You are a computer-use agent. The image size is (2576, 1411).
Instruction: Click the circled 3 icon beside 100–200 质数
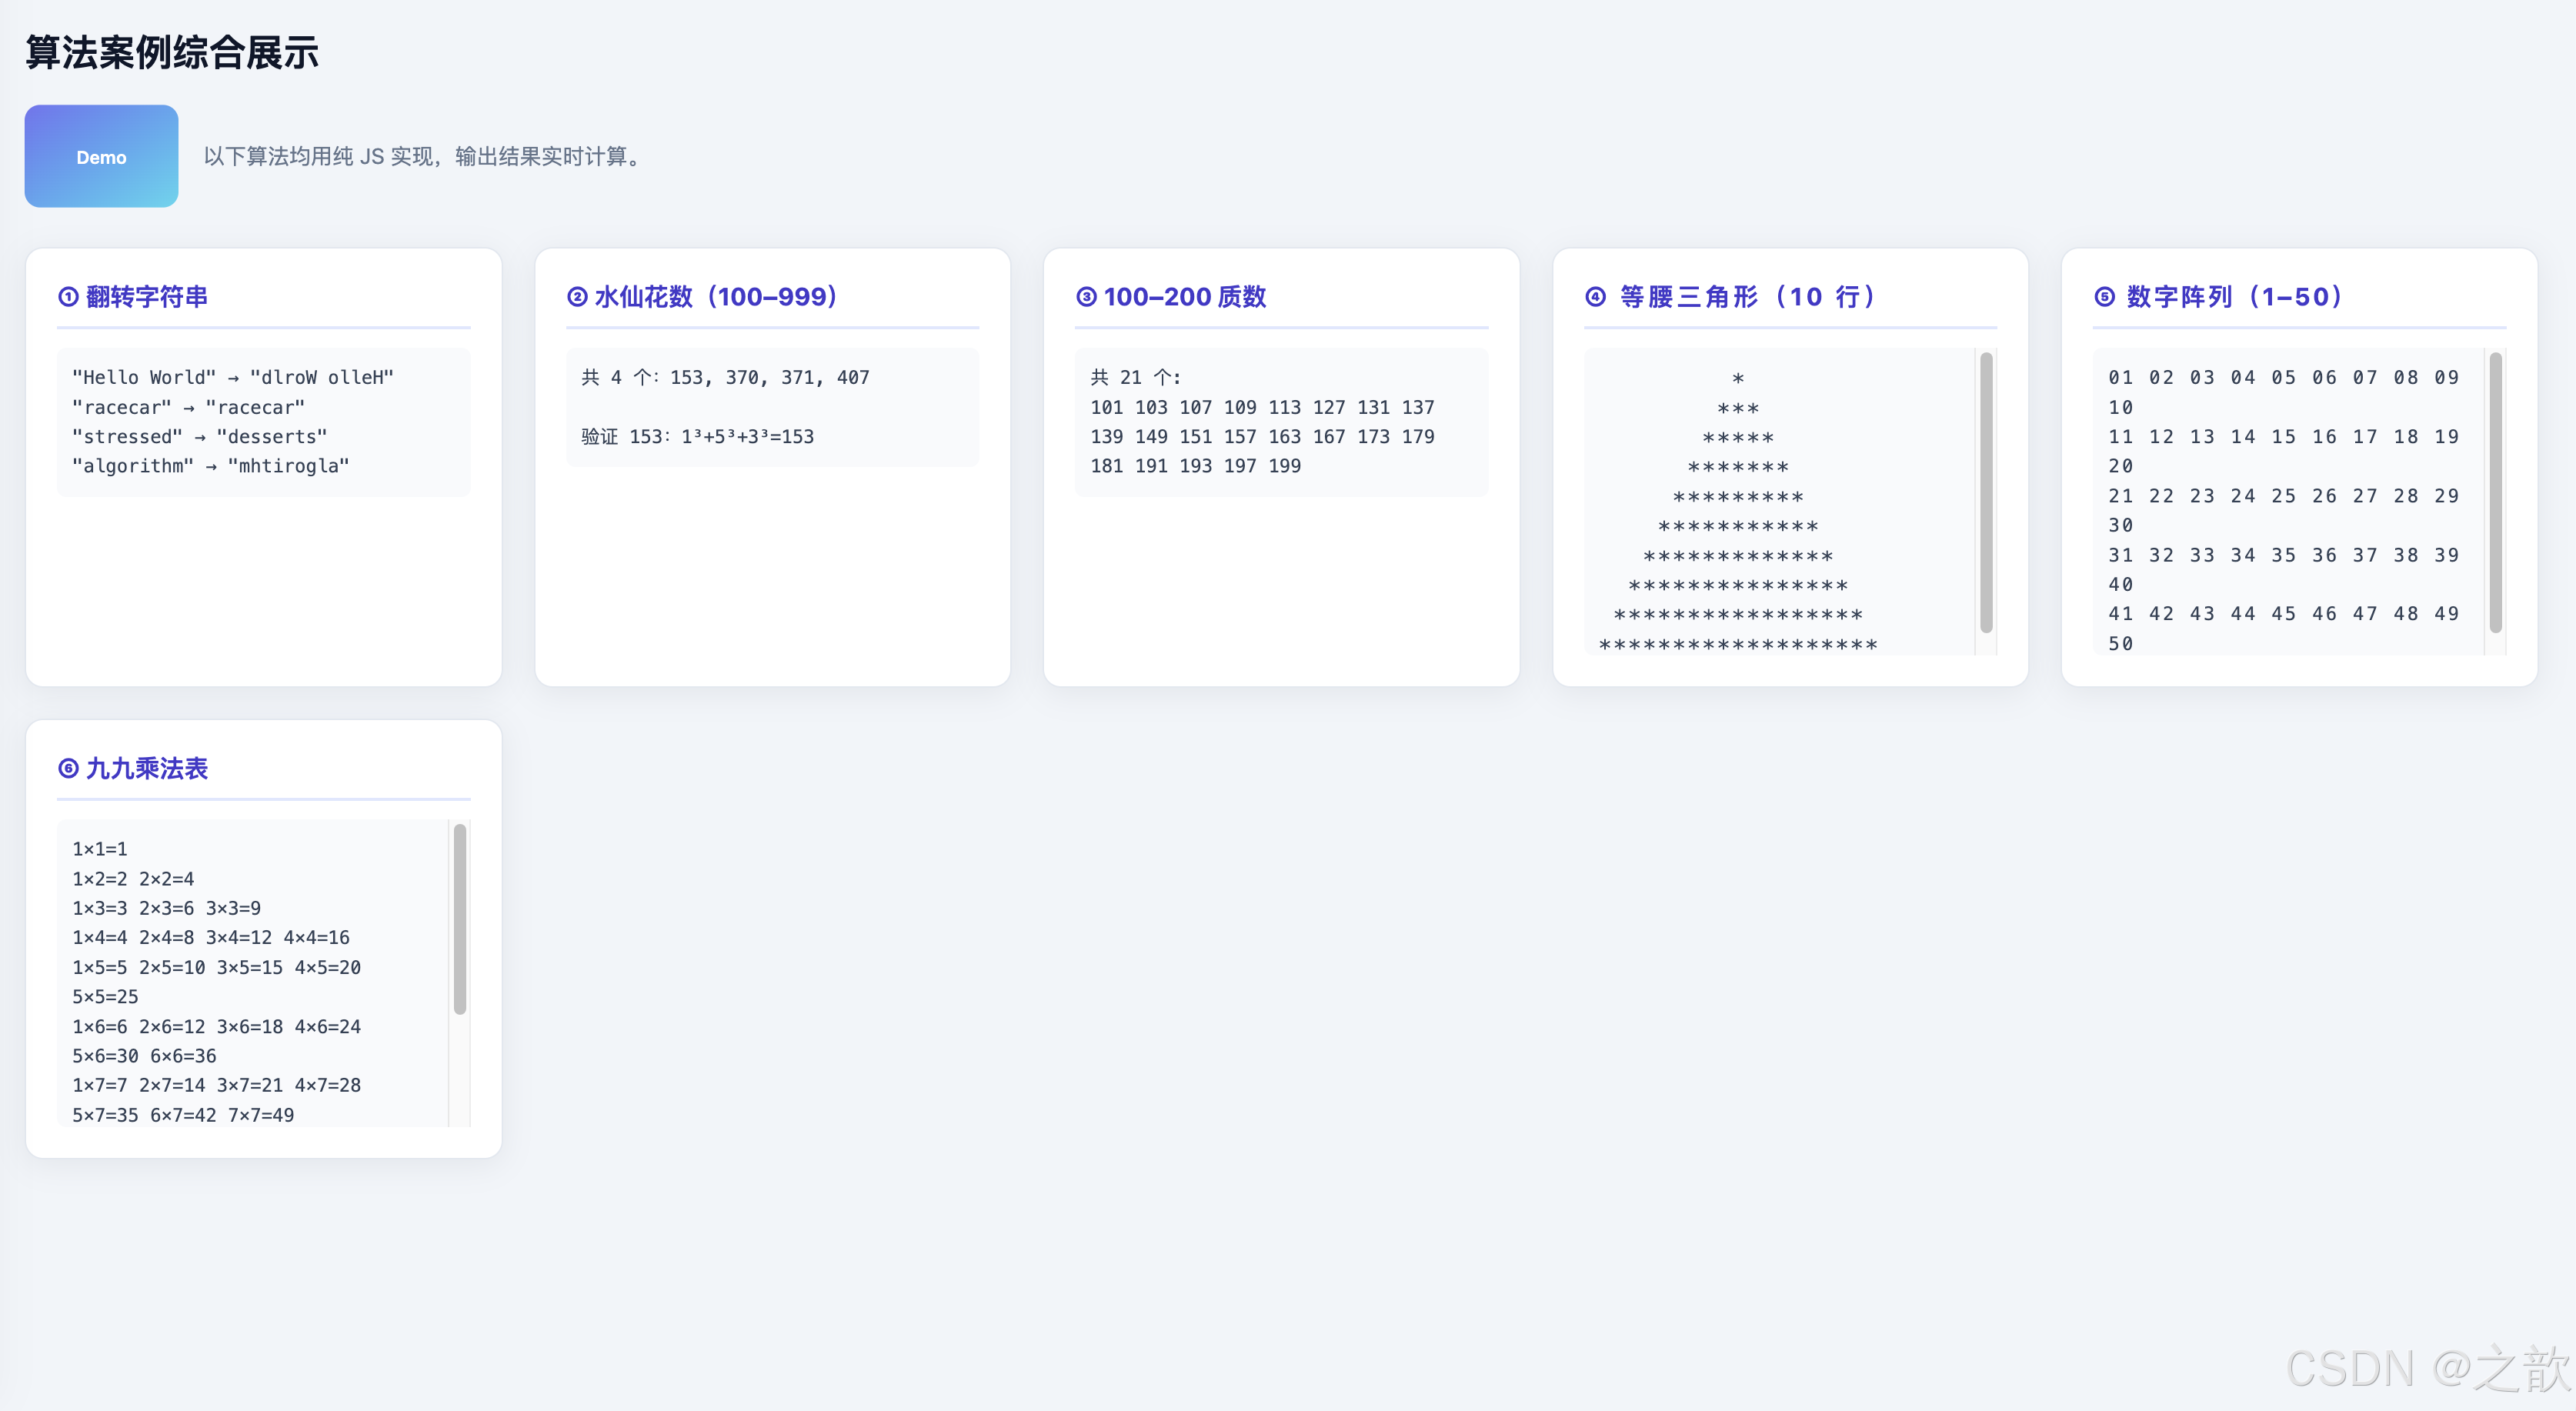(x=1086, y=297)
